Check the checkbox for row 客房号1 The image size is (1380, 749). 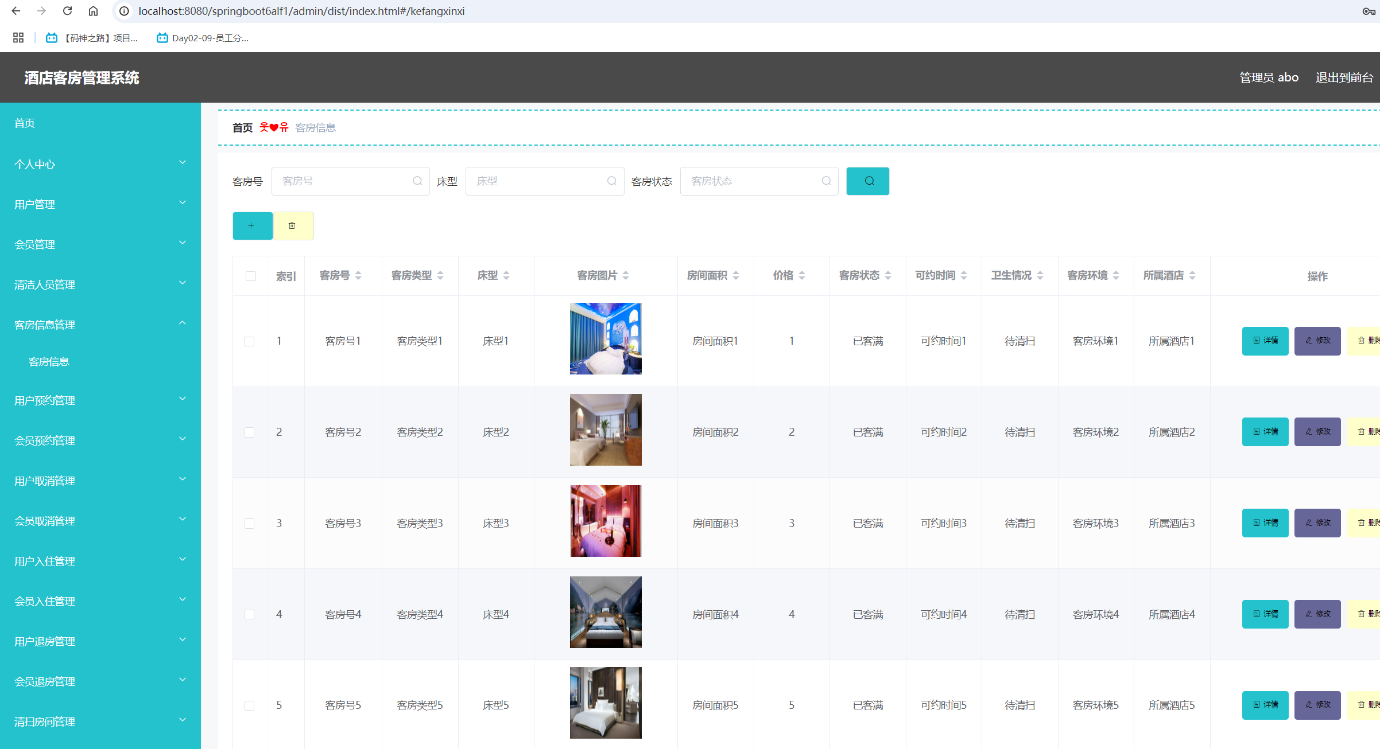pos(250,341)
